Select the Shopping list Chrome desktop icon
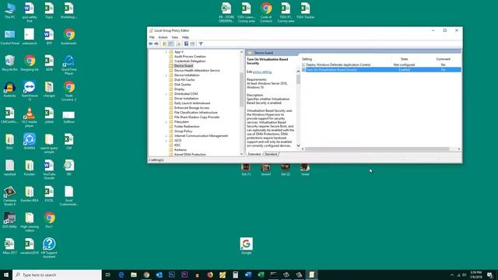Screen dimensions: 498x280 click(30, 63)
